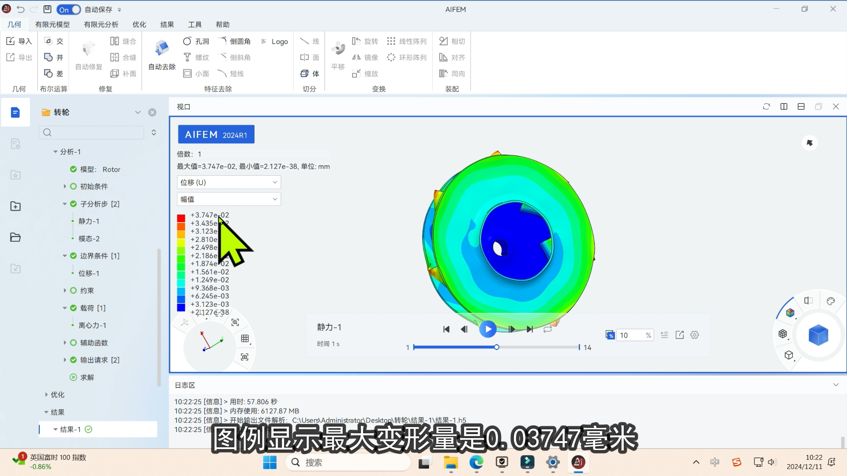The image size is (847, 476).
Task: Open the 幅值 component dropdown
Action: [229, 199]
